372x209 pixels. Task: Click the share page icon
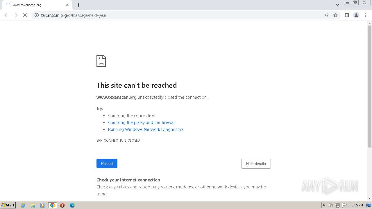[x=326, y=15]
